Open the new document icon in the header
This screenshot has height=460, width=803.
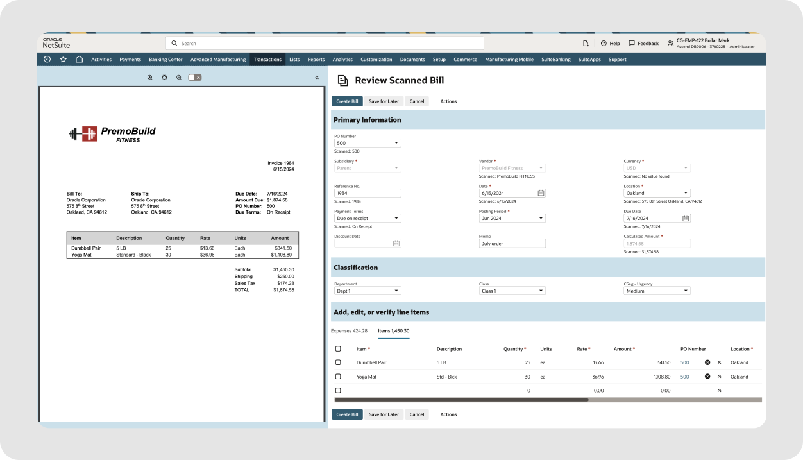coord(585,43)
